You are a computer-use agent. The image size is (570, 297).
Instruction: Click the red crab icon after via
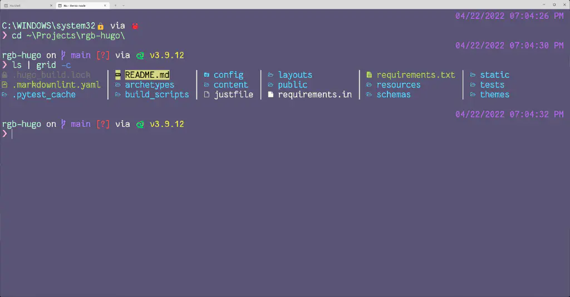[135, 26]
